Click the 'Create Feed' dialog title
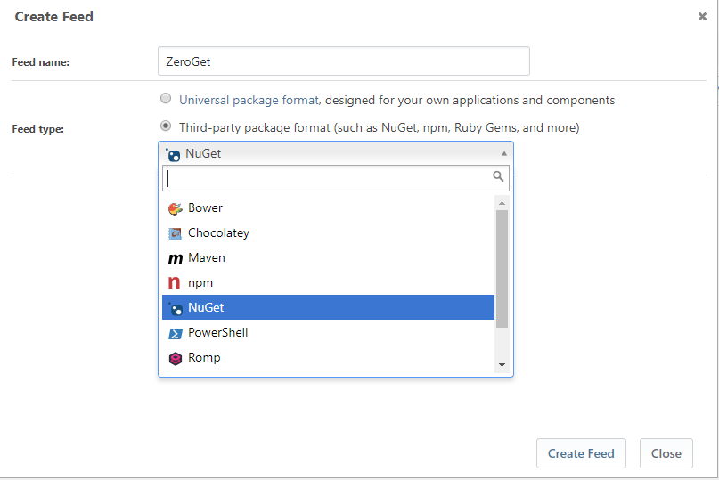 tap(54, 17)
